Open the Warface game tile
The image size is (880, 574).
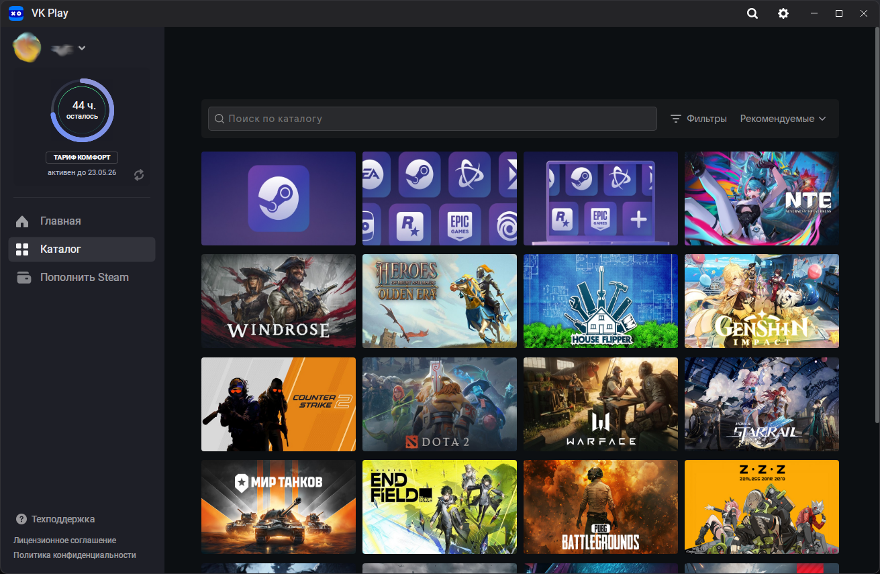click(601, 404)
